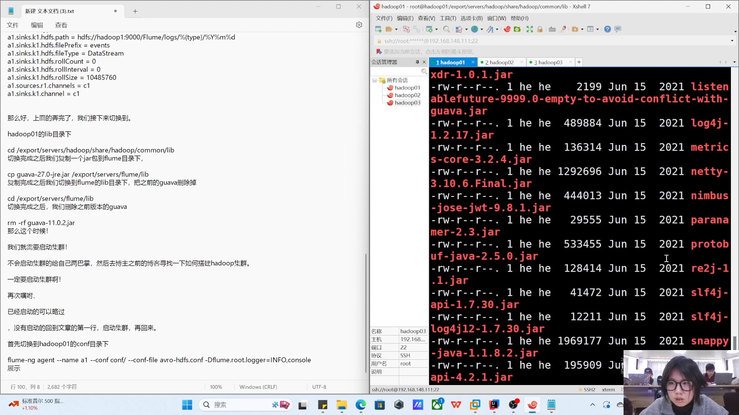Open the 工具(T) menu
739x415 pixels.
pos(448,18)
